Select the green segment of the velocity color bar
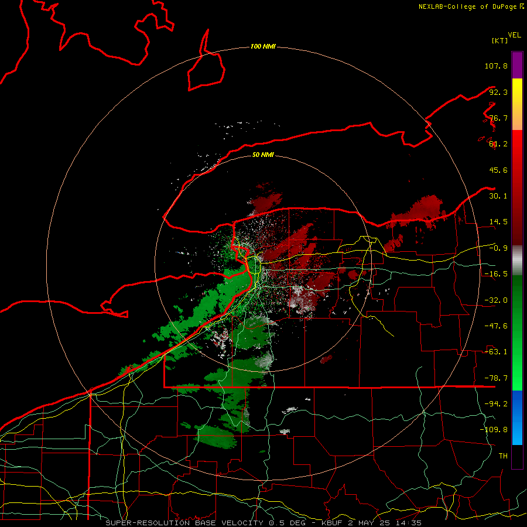This screenshot has width=527, height=527. (x=517, y=333)
